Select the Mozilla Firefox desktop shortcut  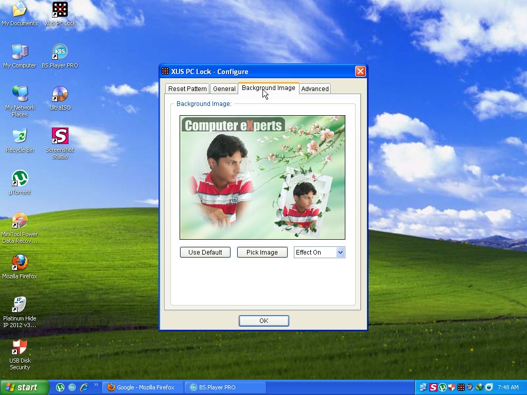(x=20, y=267)
